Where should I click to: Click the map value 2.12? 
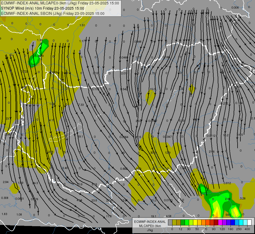(96, 73)
